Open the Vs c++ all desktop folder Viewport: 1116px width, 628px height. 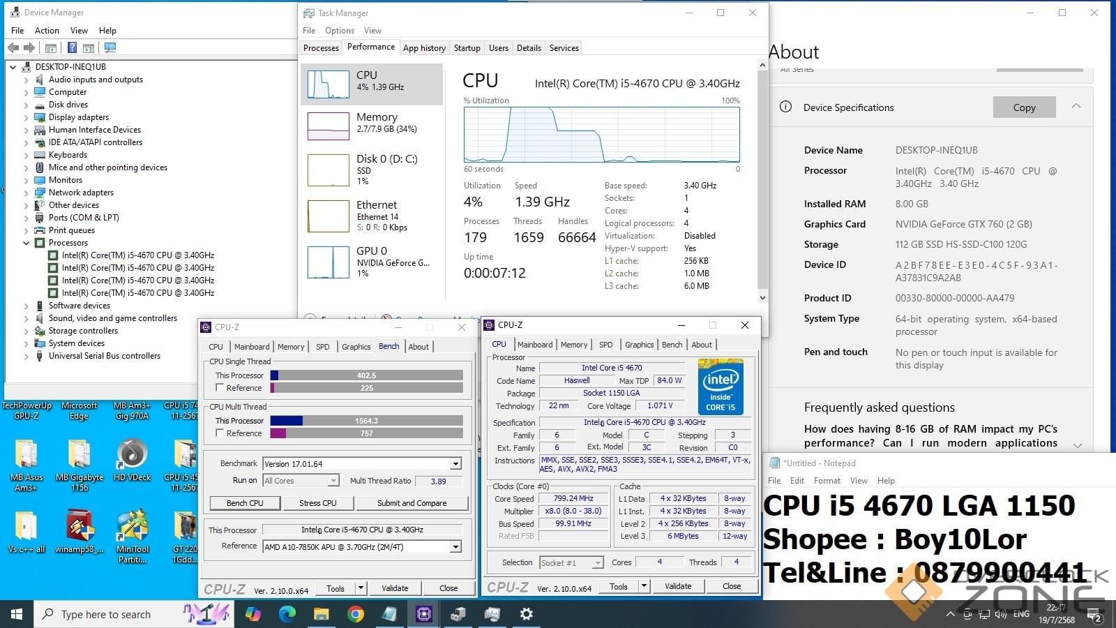click(27, 532)
